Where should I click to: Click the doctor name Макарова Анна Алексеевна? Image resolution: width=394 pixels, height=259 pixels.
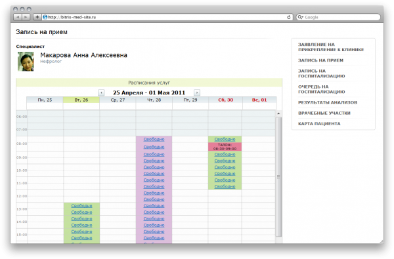click(x=83, y=55)
